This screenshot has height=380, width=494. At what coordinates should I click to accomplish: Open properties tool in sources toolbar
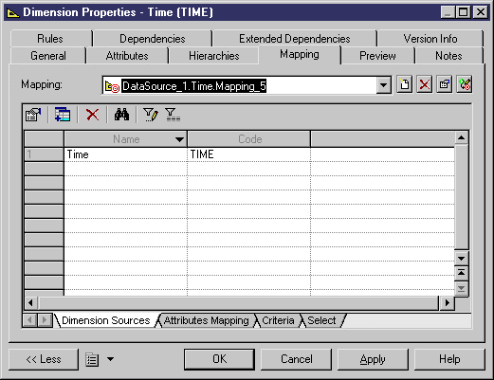pos(33,115)
